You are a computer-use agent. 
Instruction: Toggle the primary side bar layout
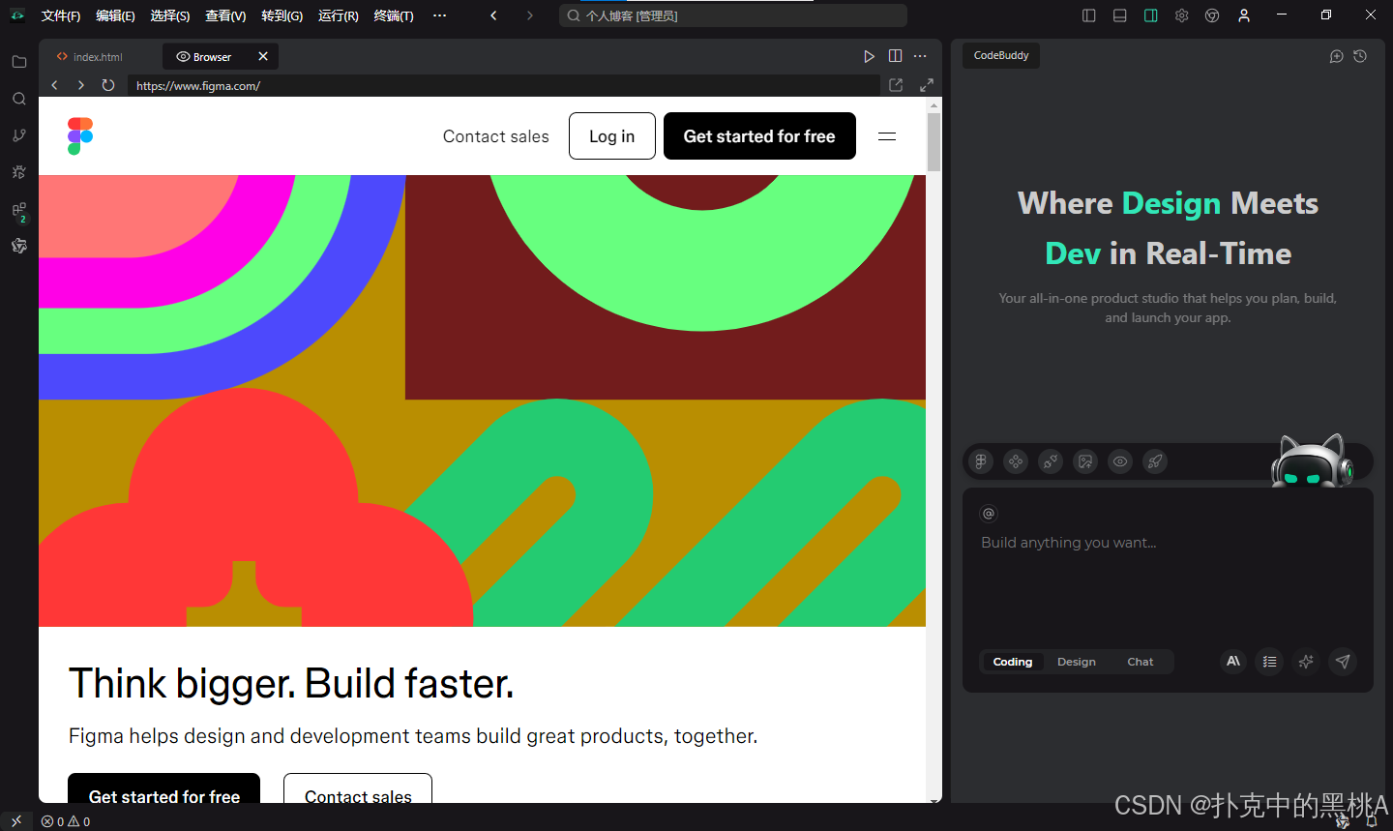click(x=1089, y=15)
